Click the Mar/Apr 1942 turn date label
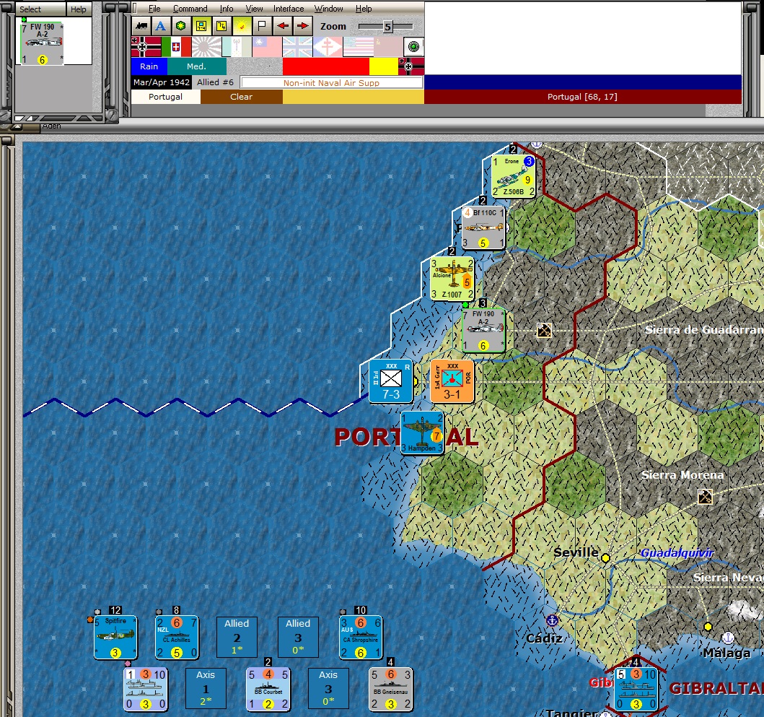The width and height of the screenshot is (764, 717). coord(162,82)
